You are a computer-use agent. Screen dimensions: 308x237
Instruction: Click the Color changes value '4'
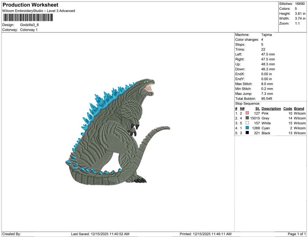pos(262,40)
